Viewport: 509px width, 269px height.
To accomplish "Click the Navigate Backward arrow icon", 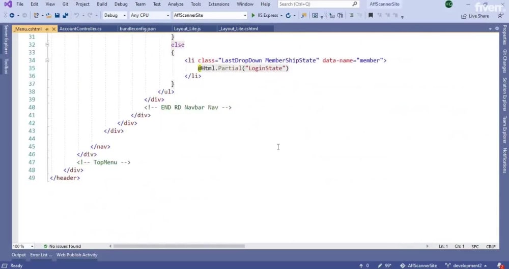I will click(x=12, y=15).
